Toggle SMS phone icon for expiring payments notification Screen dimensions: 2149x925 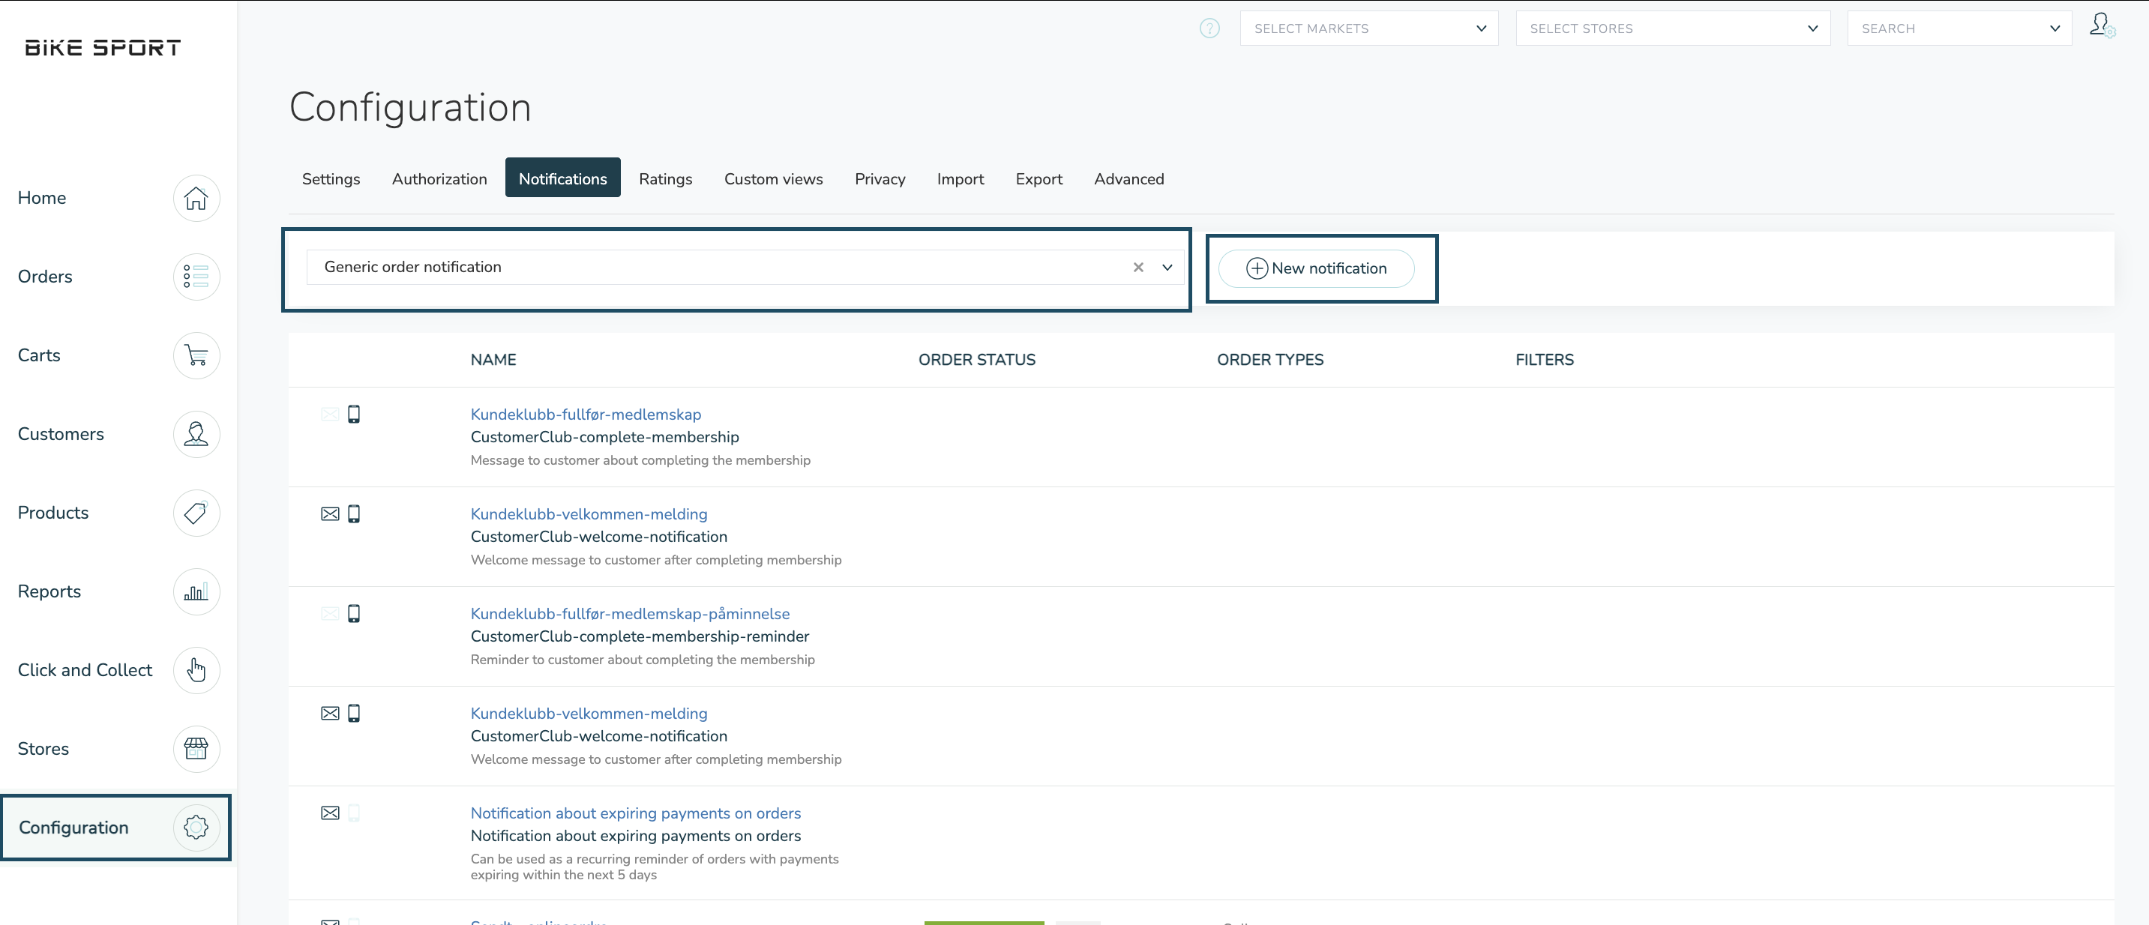pyautogui.click(x=354, y=813)
